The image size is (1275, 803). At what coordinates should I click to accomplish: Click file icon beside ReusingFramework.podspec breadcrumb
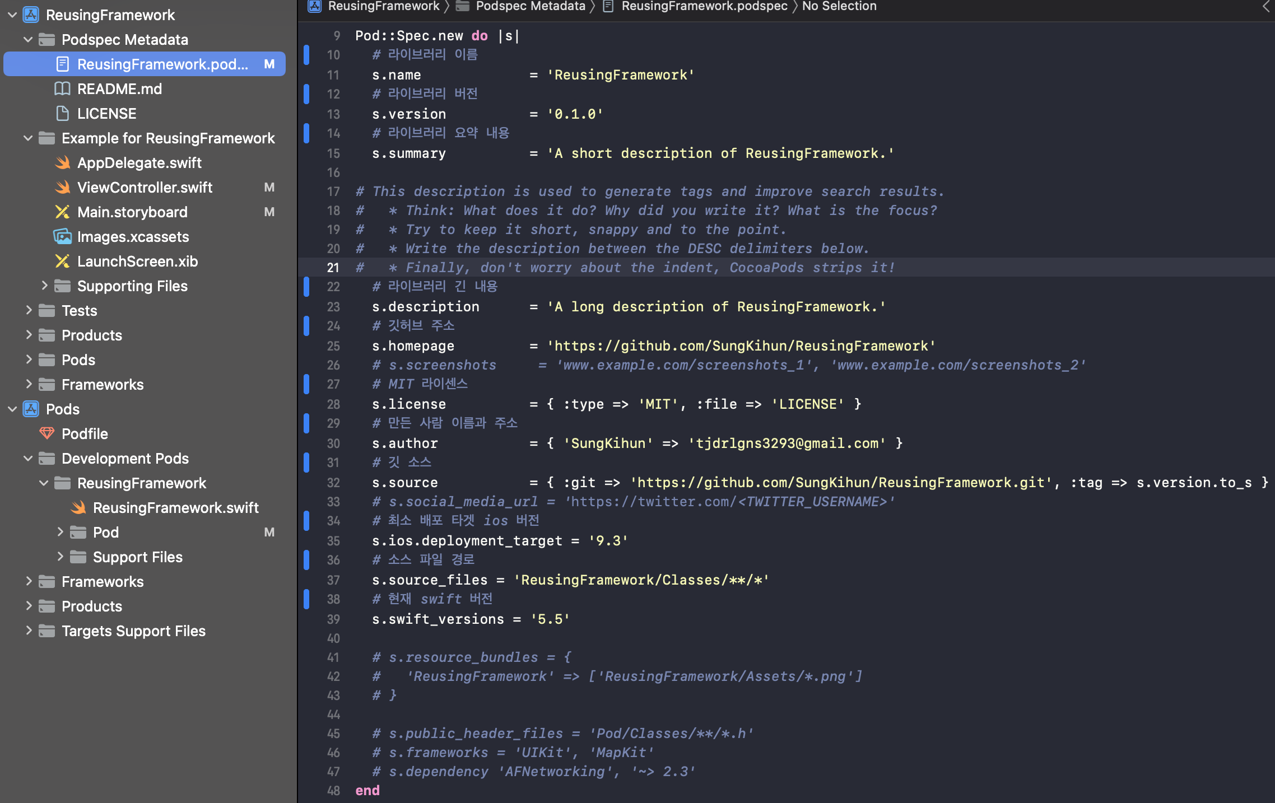pyautogui.click(x=608, y=6)
